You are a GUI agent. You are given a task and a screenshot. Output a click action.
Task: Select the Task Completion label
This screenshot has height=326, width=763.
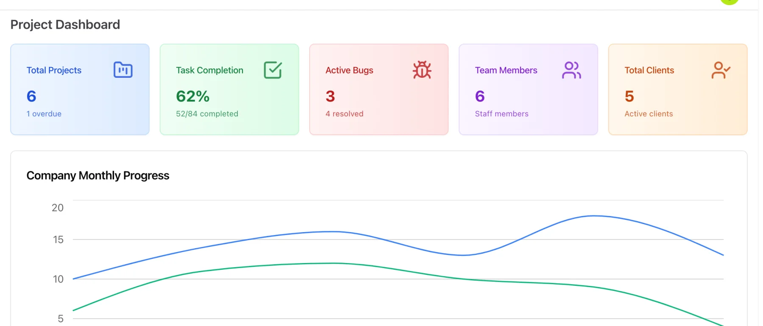pos(209,70)
